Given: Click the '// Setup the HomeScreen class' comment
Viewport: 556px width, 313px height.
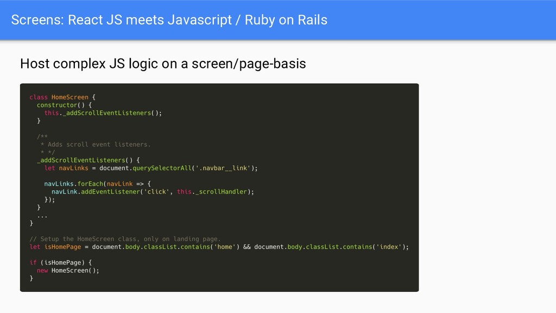Looking at the screenshot, I should pyautogui.click(x=125, y=239).
